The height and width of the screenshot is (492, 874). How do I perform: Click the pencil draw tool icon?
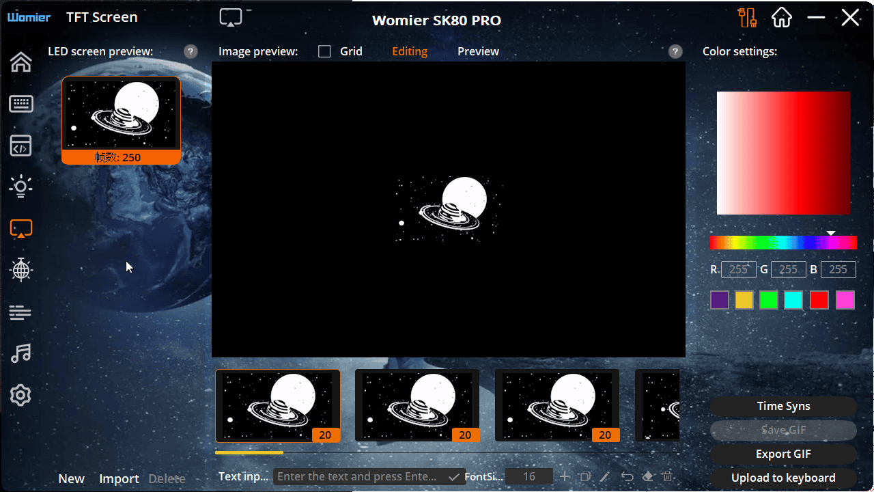(605, 477)
